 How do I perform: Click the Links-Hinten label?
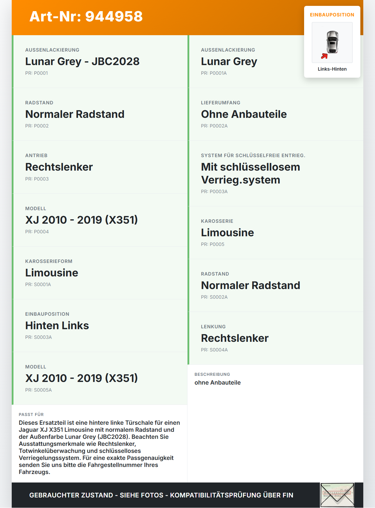click(332, 69)
